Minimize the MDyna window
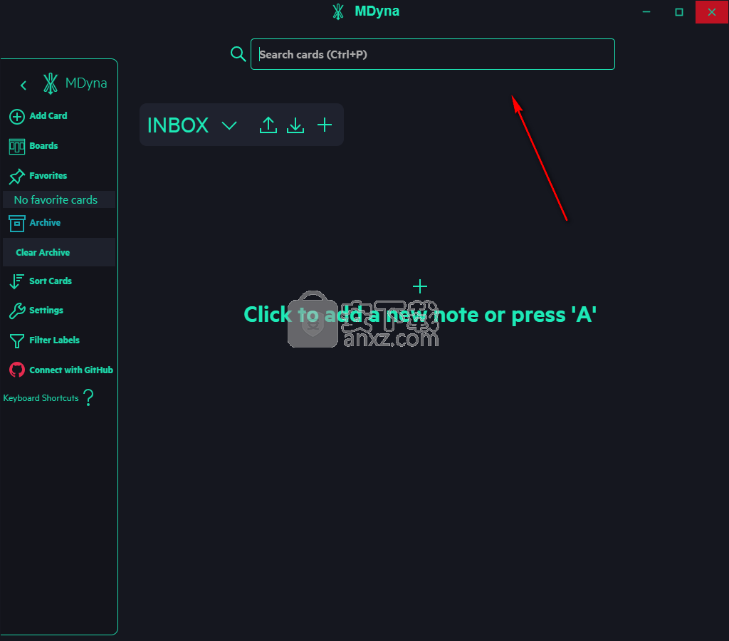The height and width of the screenshot is (641, 729). tap(646, 11)
